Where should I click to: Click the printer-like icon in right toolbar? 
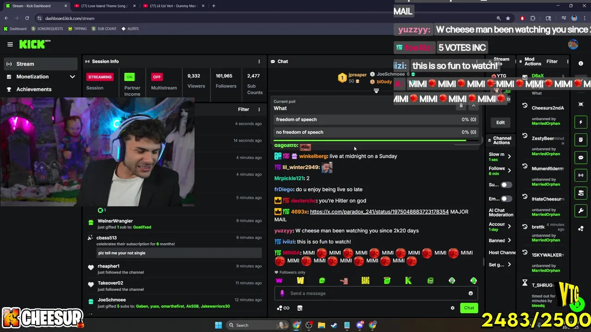[581, 193]
